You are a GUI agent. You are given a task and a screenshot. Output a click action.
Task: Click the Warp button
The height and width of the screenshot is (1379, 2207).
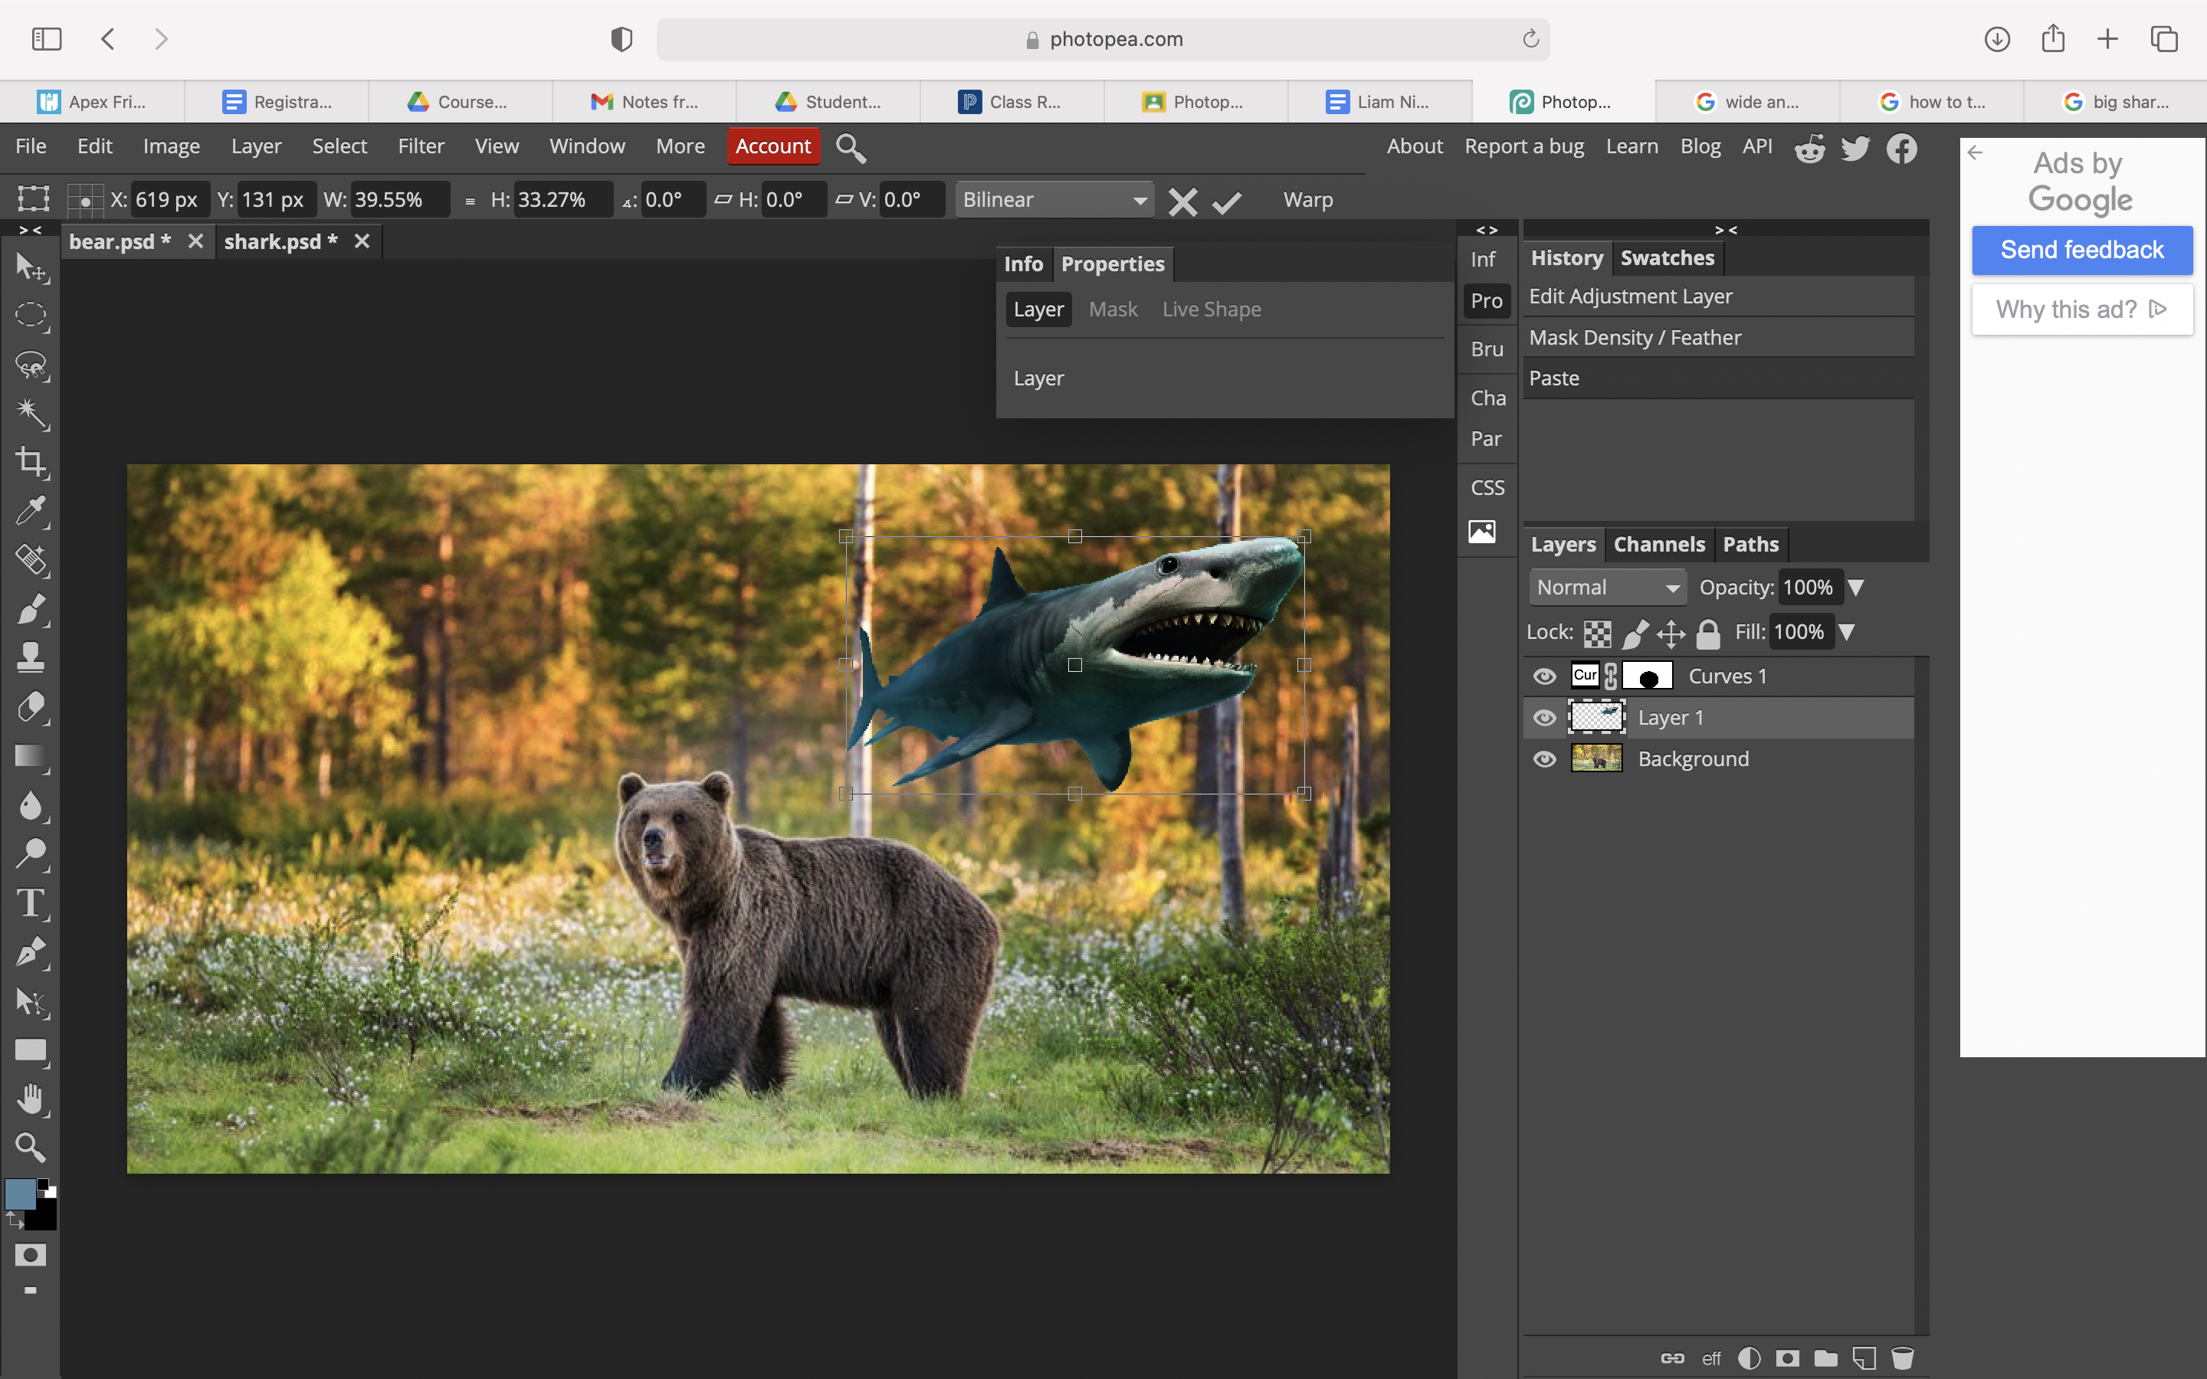click(x=1307, y=200)
